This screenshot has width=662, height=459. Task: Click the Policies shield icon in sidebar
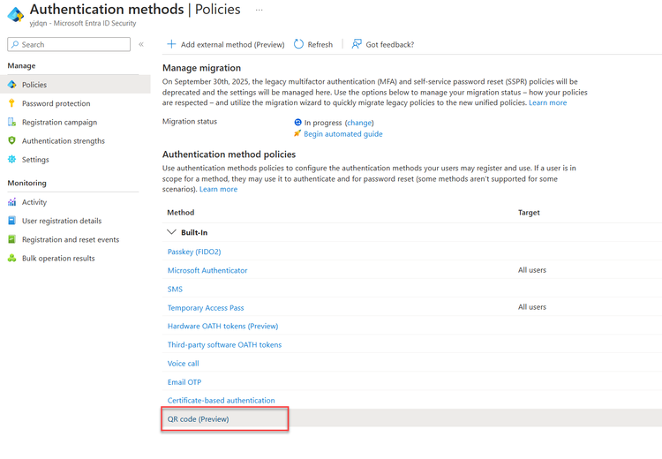click(x=12, y=85)
